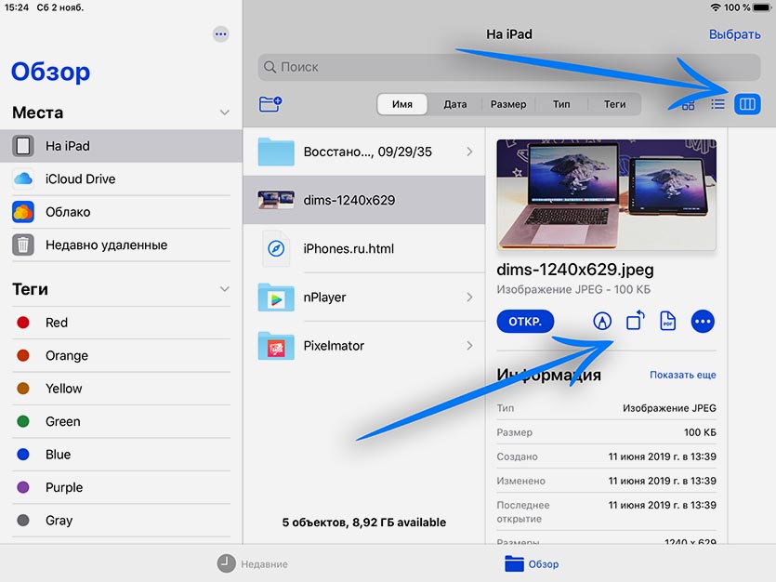Open the sidebar more options menu
Screen dimensions: 776x582
[x=221, y=34]
